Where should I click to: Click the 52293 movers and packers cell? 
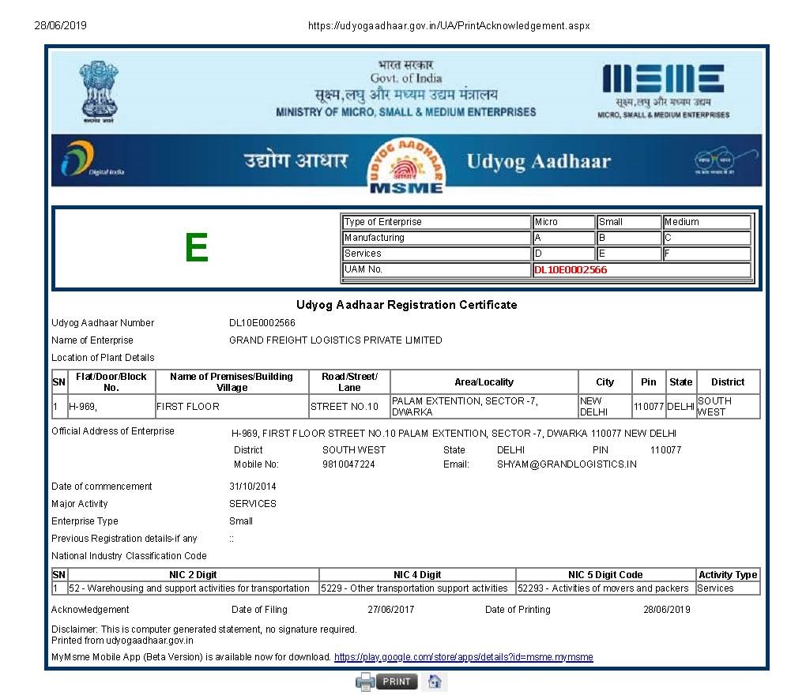(x=604, y=588)
